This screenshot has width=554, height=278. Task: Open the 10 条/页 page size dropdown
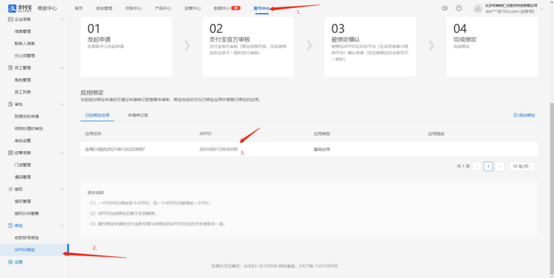[522, 166]
